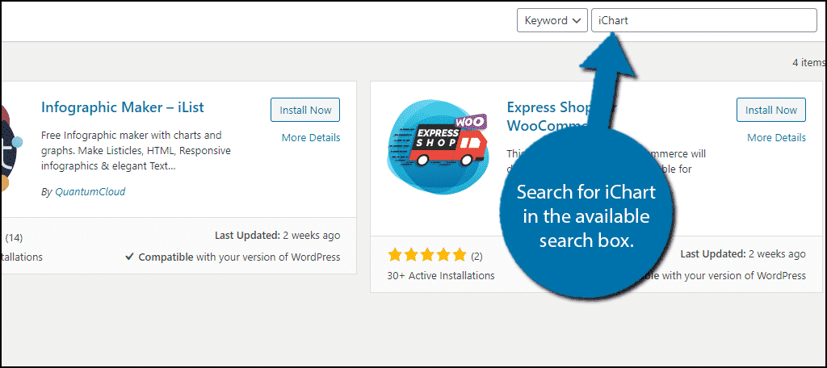Image resolution: width=827 pixels, height=368 pixels.
Task: Click the '4 items' results count
Action: (x=808, y=62)
